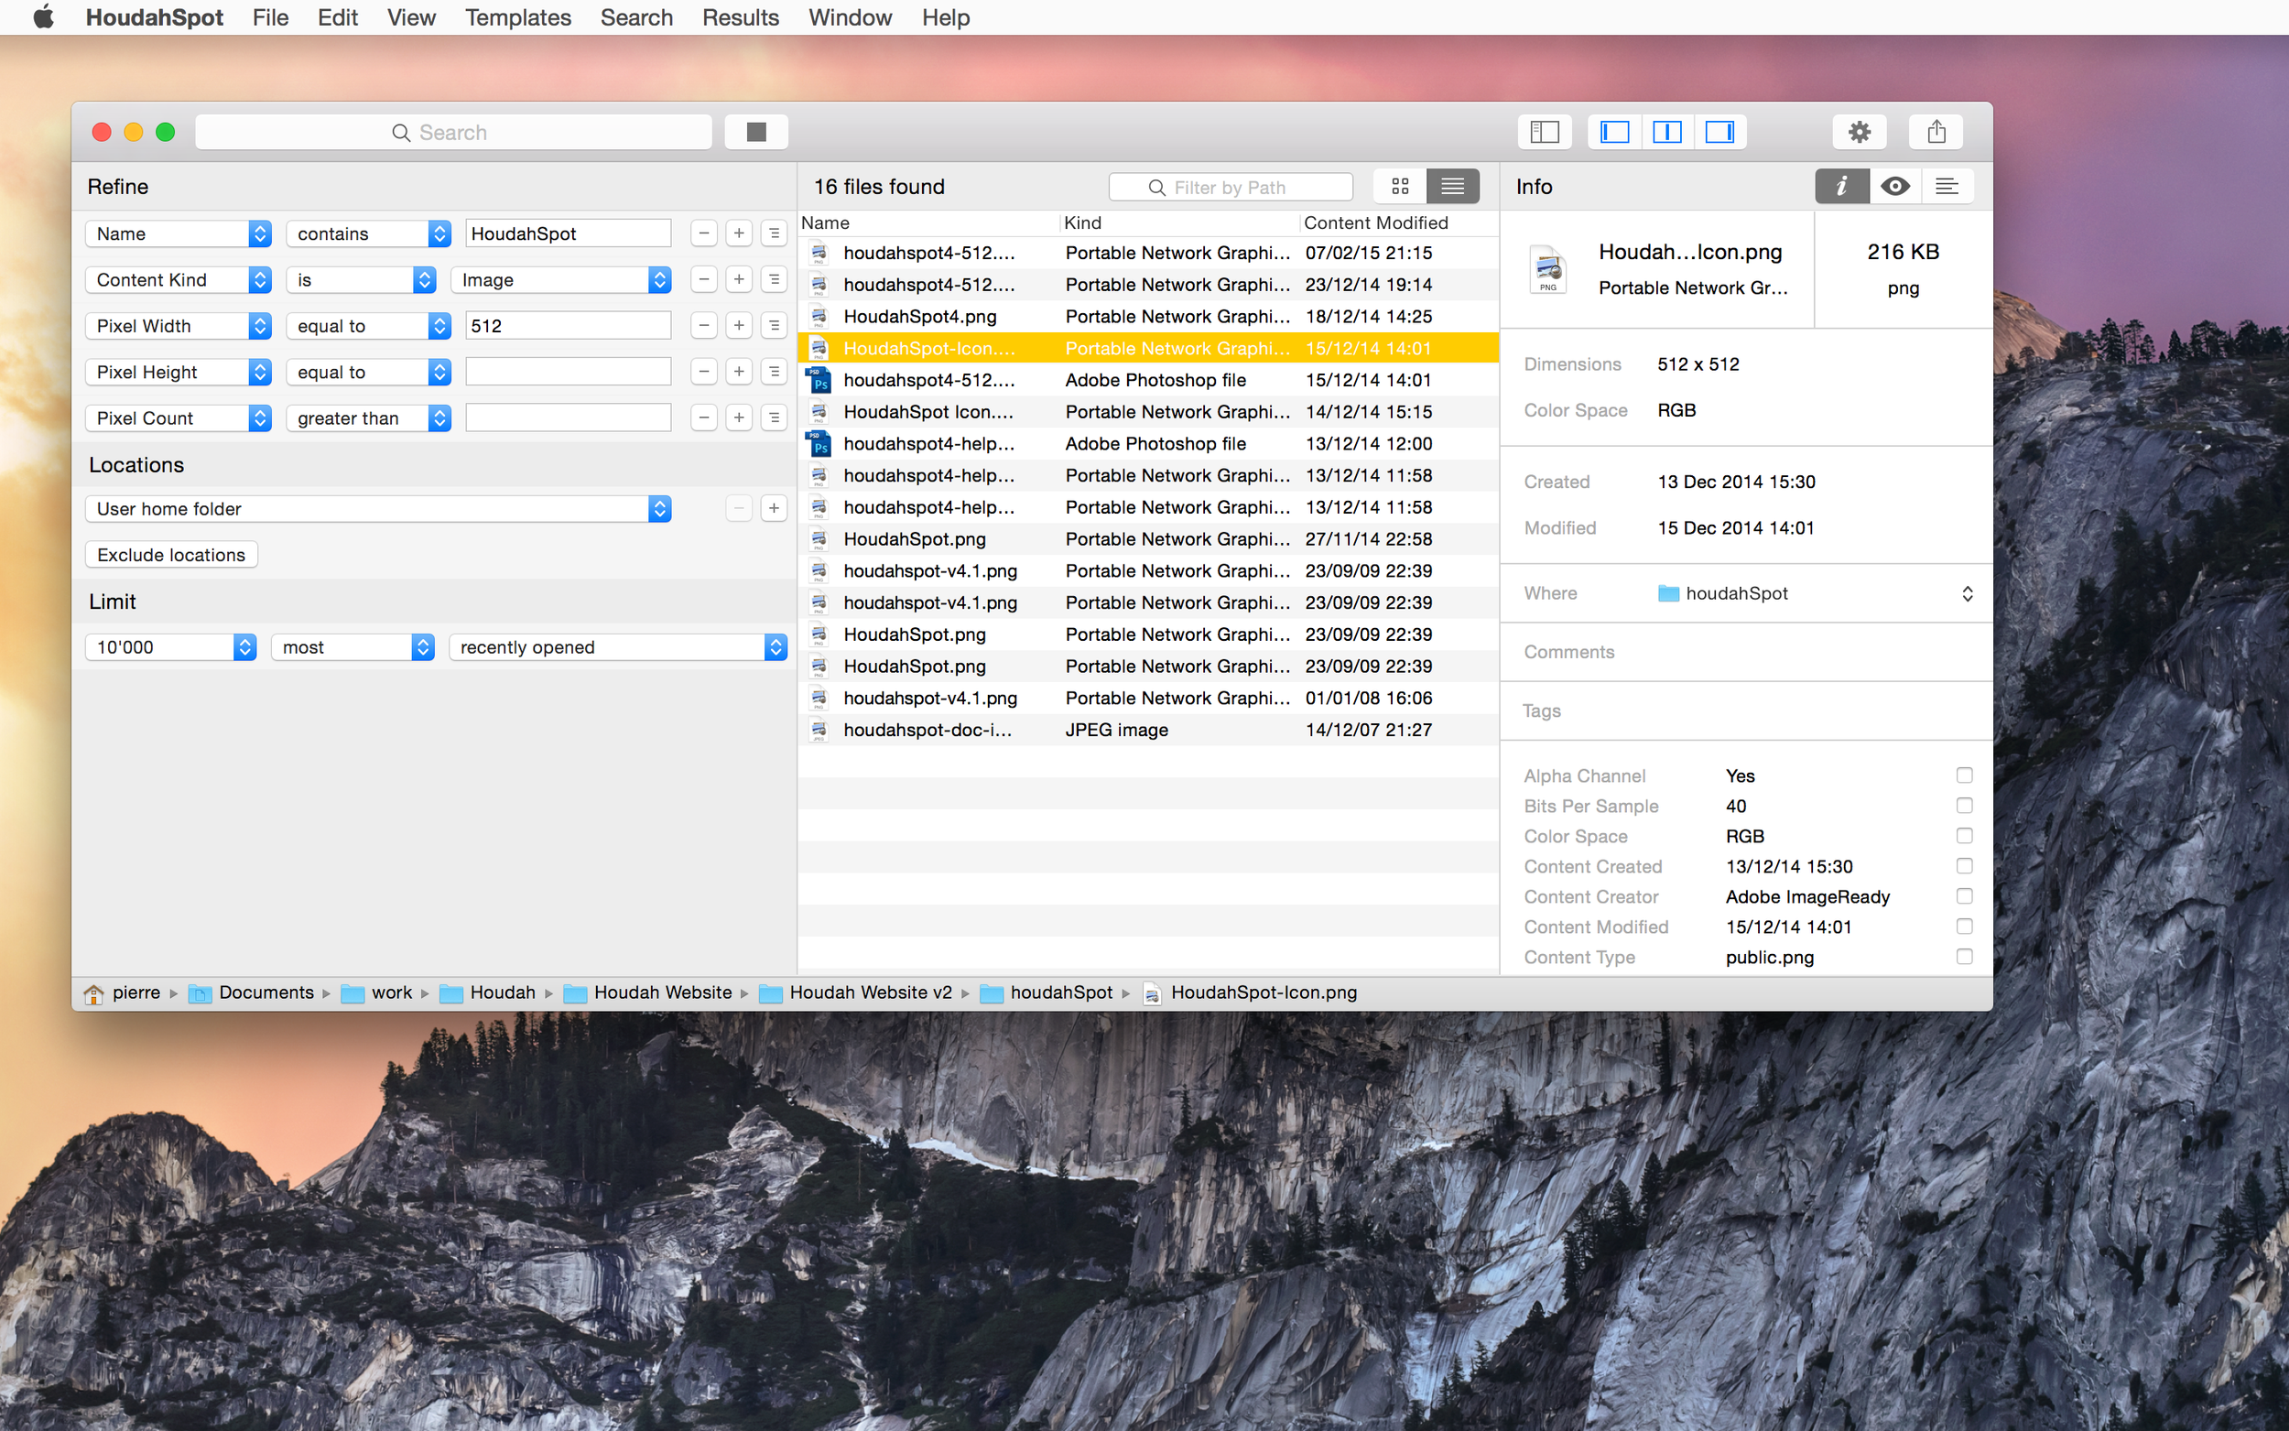Screen dimensions: 2289x1431
Task: Sort results by Name column
Action: point(928,222)
